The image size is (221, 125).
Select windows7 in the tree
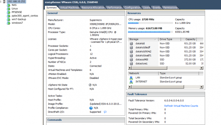(x=17, y=23)
